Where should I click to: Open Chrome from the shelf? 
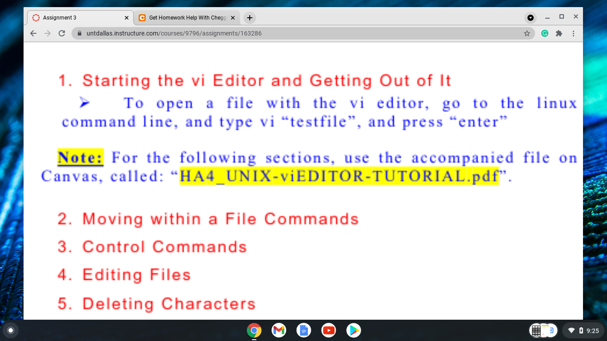(254, 330)
